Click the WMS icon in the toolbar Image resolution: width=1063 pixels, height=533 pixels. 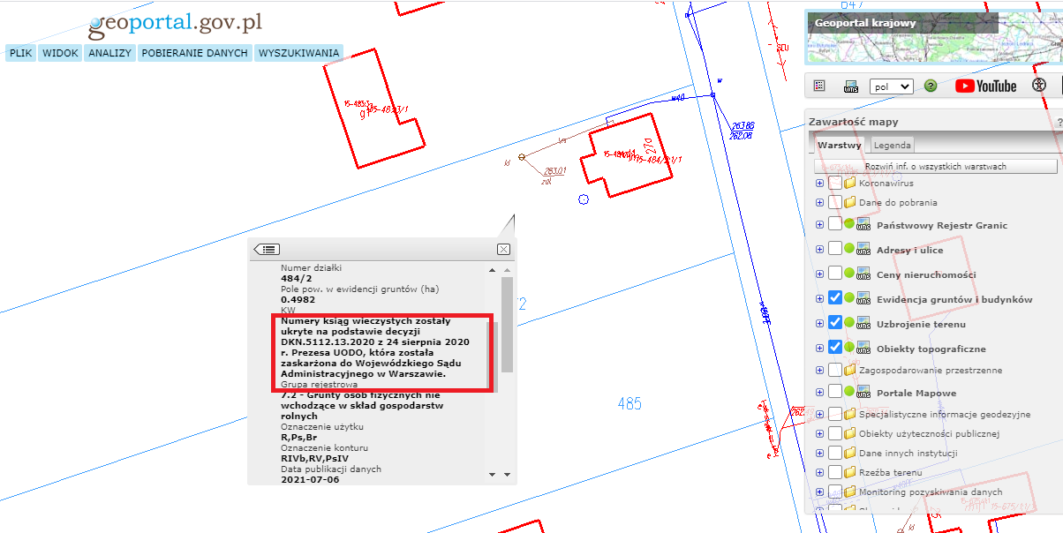[x=852, y=86]
